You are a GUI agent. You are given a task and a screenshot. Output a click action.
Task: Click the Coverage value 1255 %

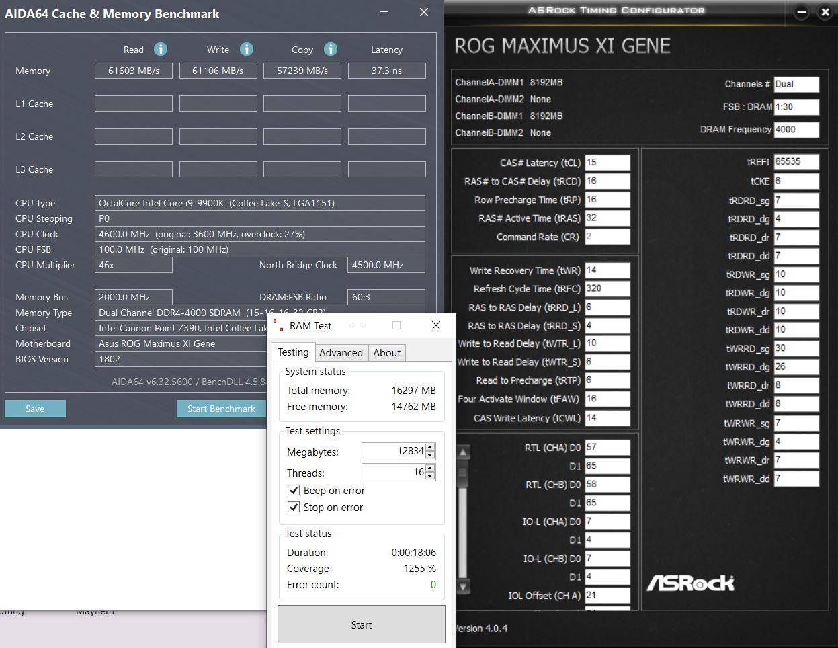point(420,569)
